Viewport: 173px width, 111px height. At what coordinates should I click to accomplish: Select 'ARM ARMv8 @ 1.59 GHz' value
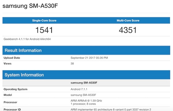(86, 101)
